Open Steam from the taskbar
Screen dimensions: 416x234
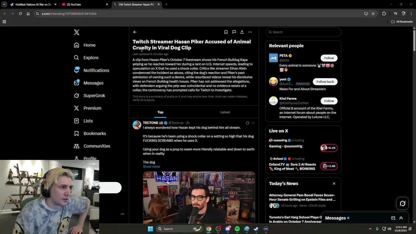256,229
